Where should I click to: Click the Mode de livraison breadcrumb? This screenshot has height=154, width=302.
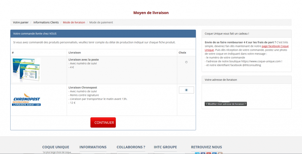coord(74,22)
